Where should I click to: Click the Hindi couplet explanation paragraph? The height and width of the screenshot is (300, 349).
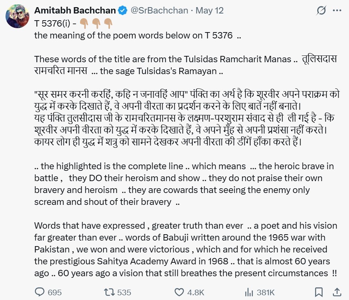pyautogui.click(x=186, y=118)
